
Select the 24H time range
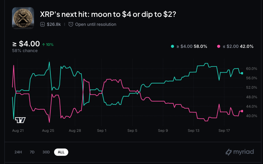[x=18, y=152]
